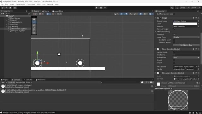Open Source Image object picker
Screen dimensions: 202x114
[x=199, y=21]
